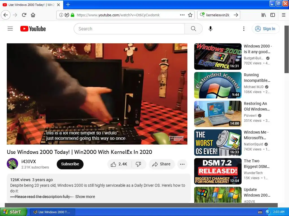Submit kernelexwin2k search with the arrow
289x216 pixels.
236,15
